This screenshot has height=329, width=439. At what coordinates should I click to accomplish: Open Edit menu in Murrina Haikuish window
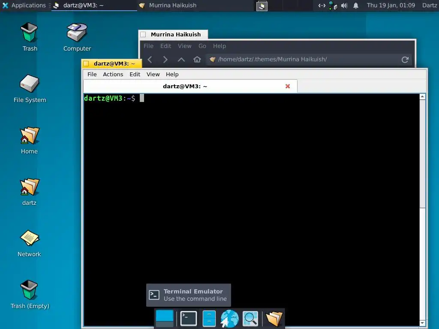click(x=165, y=46)
